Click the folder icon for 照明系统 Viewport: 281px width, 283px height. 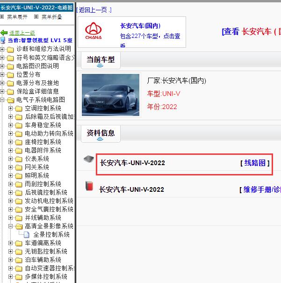(19, 176)
